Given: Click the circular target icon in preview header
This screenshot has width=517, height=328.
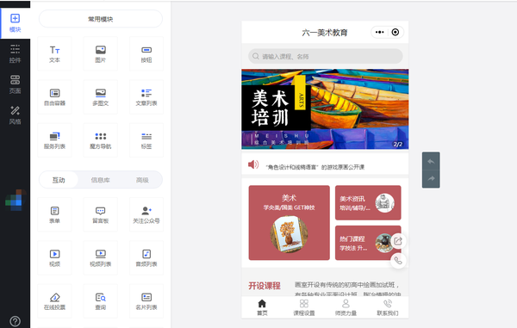Looking at the screenshot, I should tap(396, 32).
